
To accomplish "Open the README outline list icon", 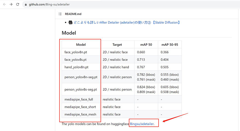I will point(60,14).
